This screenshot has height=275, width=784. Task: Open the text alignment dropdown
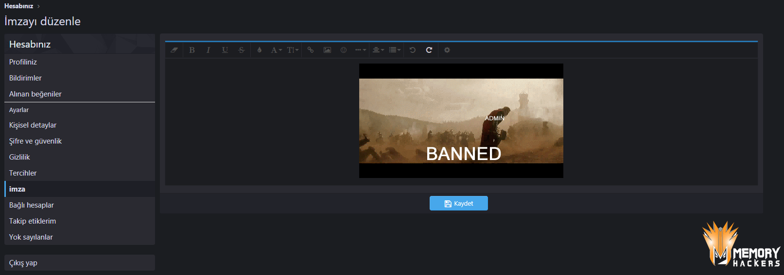[x=378, y=50]
